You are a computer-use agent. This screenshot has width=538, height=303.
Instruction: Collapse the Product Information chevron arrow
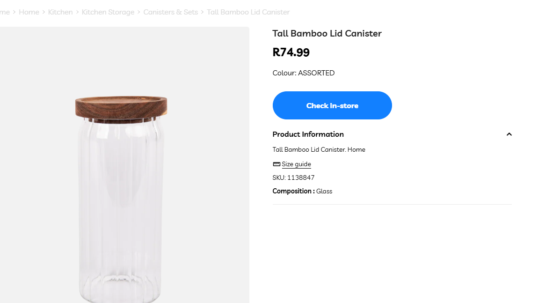[x=509, y=134]
